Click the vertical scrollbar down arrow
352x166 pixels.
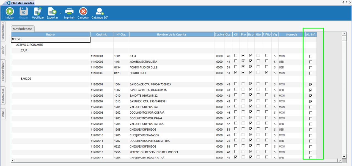[343, 156]
